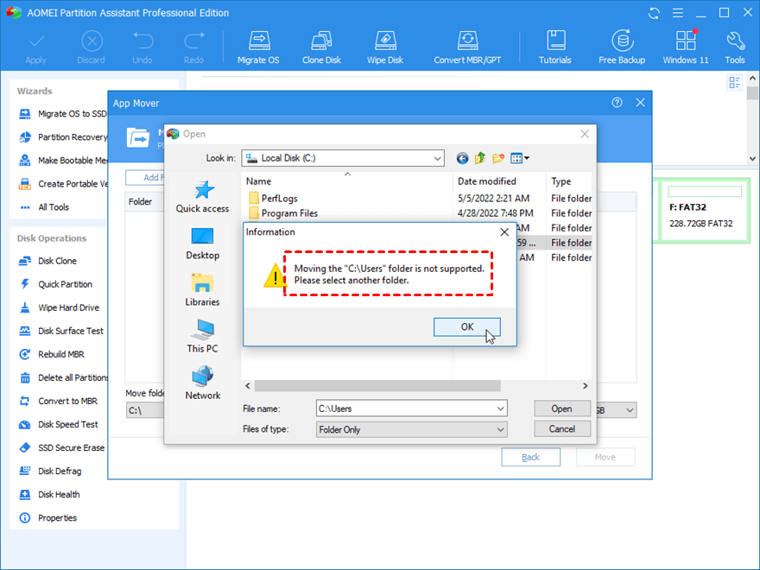Open the view menu dropdown in Open dialog
Screen dimensions: 760x570
(520, 158)
